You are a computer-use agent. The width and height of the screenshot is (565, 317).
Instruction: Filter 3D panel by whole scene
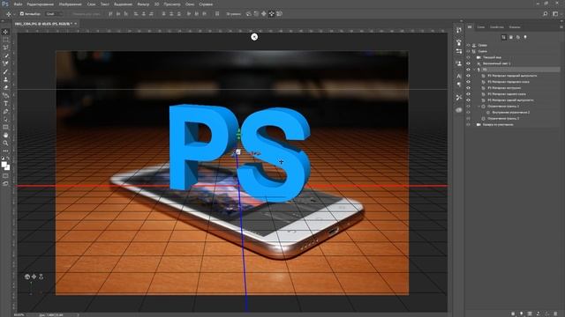[x=504, y=37]
